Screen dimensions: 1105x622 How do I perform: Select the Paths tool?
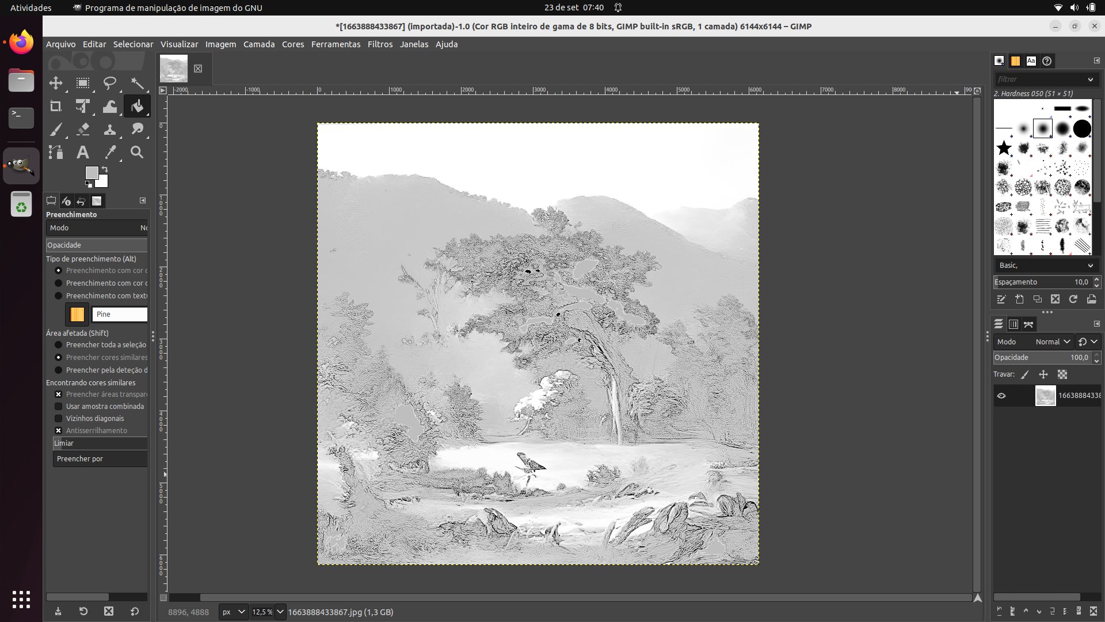56,153
